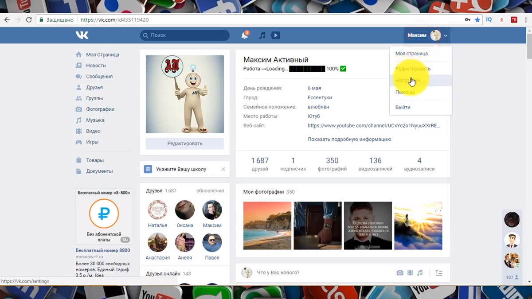The image size is (532, 299).
Task: Click the обновления link in friends block
Action: (210, 190)
